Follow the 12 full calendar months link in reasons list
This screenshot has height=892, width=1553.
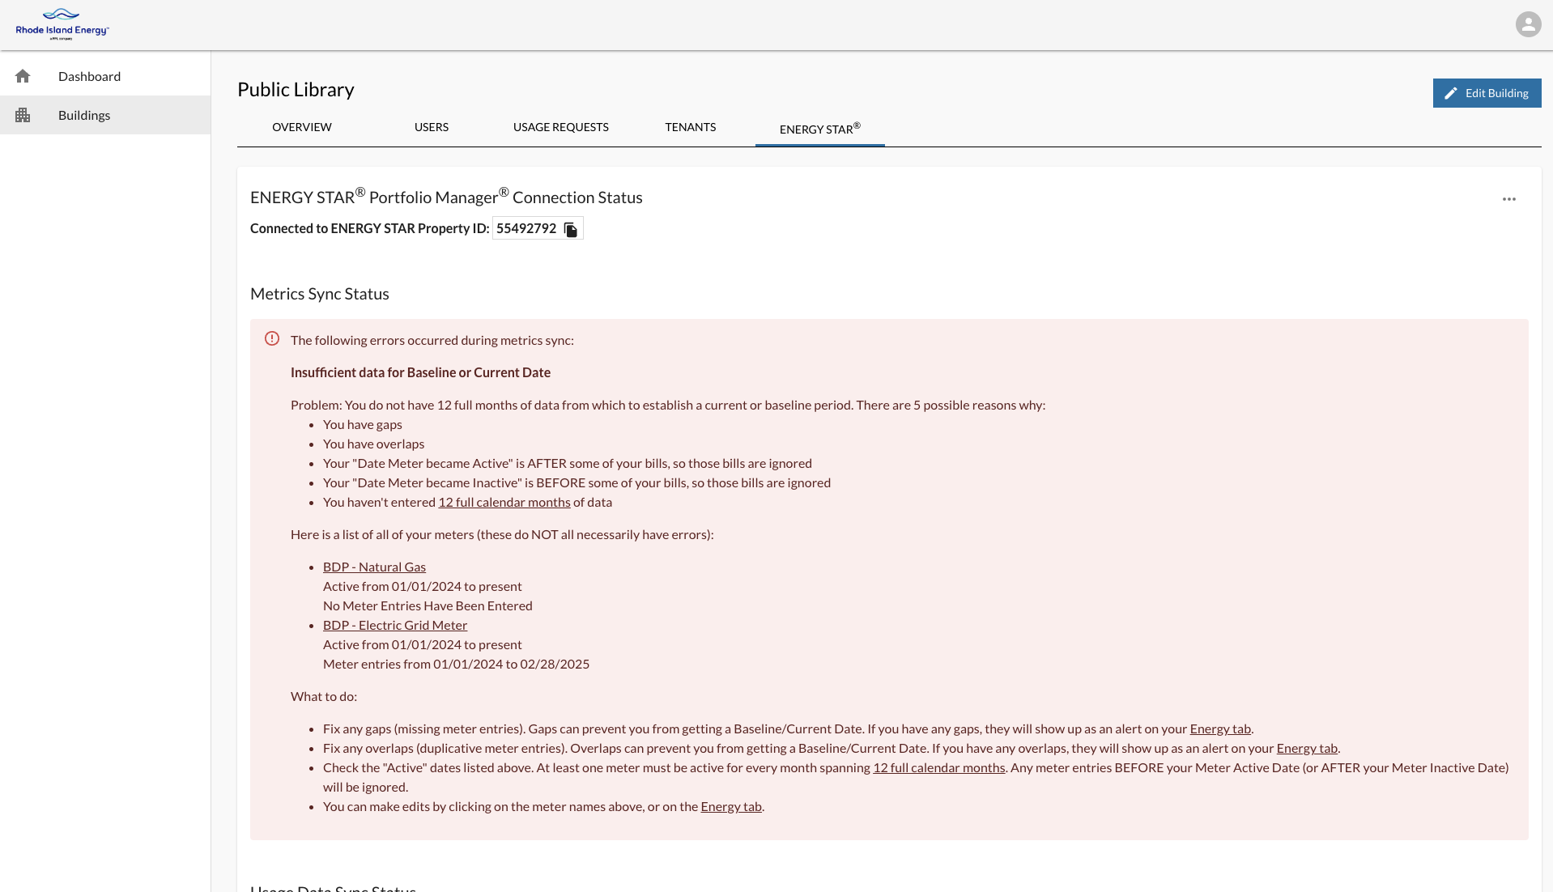point(504,503)
